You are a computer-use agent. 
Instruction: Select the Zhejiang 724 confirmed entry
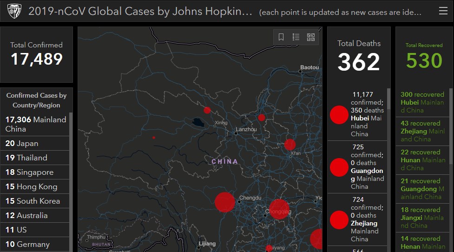point(357,219)
